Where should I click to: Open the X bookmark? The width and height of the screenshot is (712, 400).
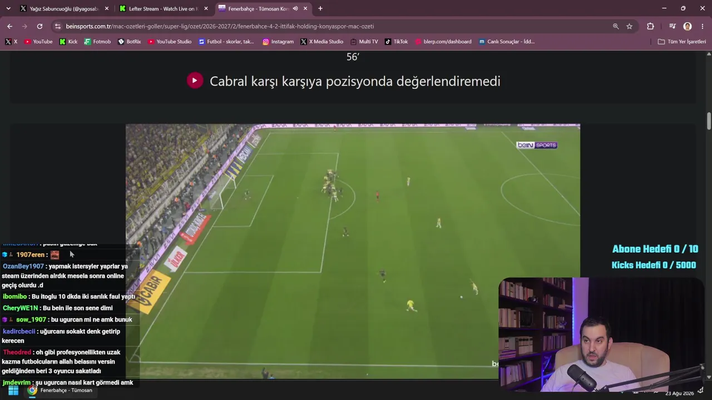click(x=11, y=42)
